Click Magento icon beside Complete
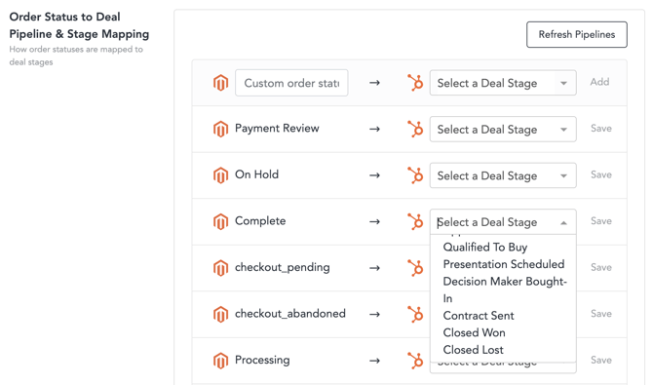The height and width of the screenshot is (385, 653). [x=220, y=221]
